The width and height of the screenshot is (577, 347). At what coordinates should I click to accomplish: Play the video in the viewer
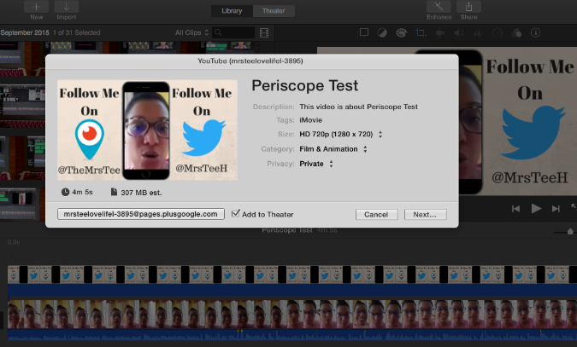coord(536,209)
